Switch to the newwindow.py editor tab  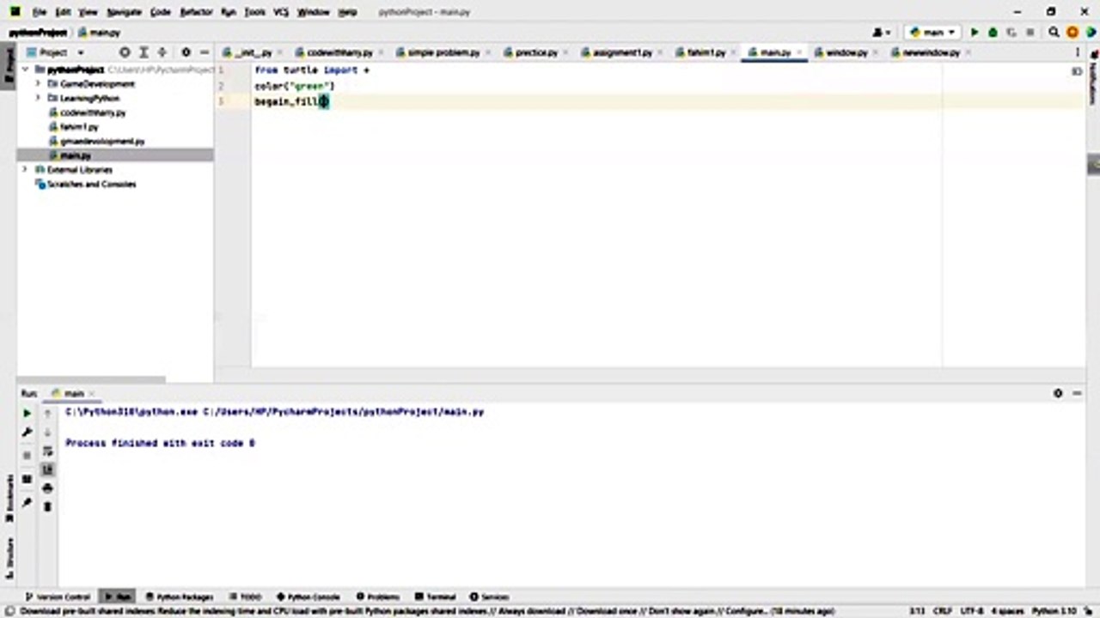pyautogui.click(x=931, y=52)
